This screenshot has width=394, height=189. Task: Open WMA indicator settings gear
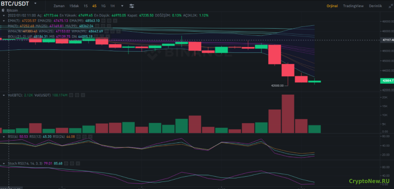(113, 31)
